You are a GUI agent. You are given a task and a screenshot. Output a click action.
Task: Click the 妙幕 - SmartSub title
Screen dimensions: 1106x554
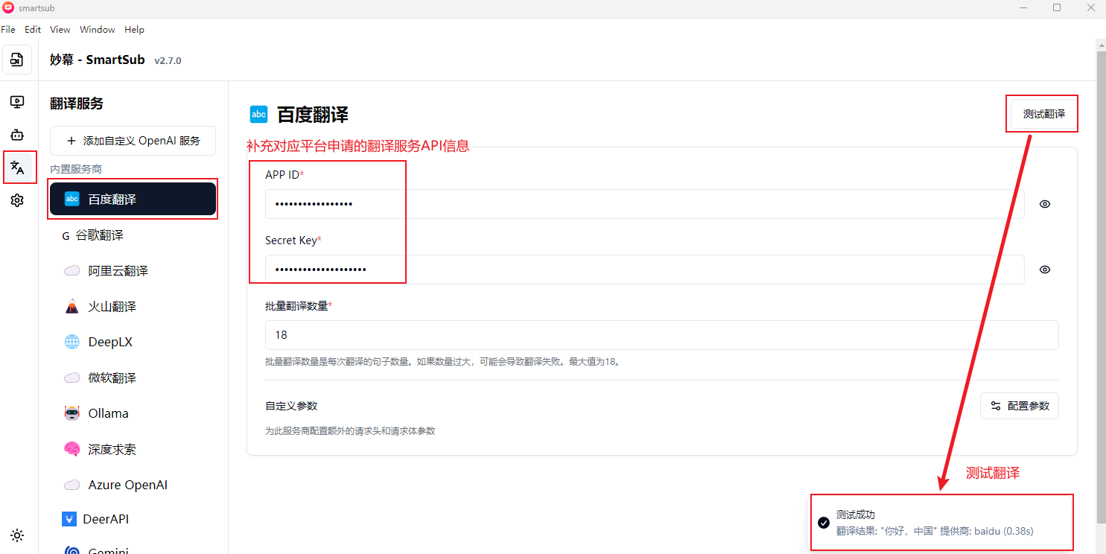click(98, 60)
